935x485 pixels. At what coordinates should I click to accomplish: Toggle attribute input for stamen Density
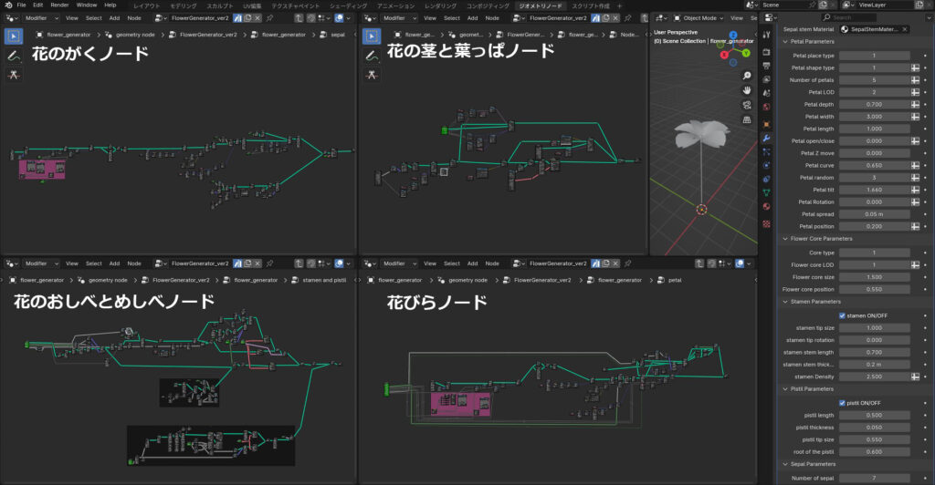tap(915, 377)
